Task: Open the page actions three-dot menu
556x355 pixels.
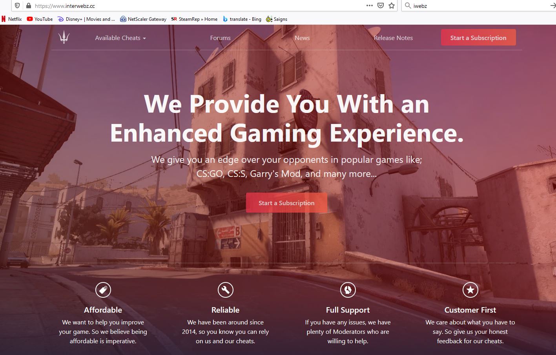Action: [x=369, y=5]
